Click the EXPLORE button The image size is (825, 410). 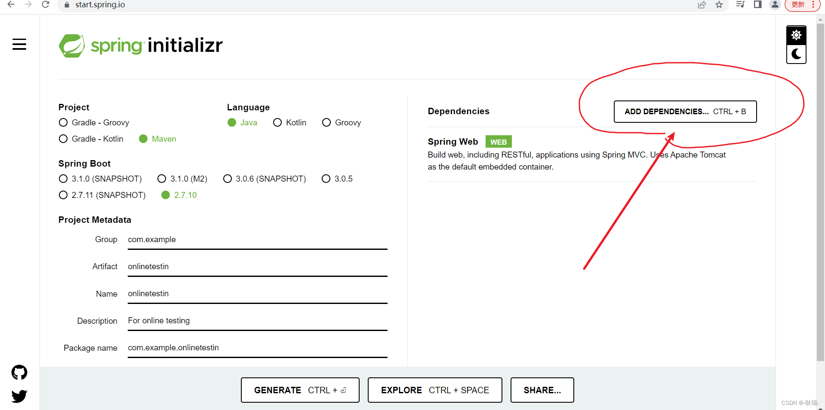[x=435, y=390]
